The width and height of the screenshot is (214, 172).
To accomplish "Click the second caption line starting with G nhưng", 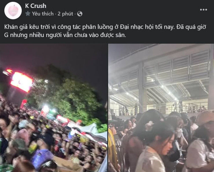I will [x=65, y=35].
